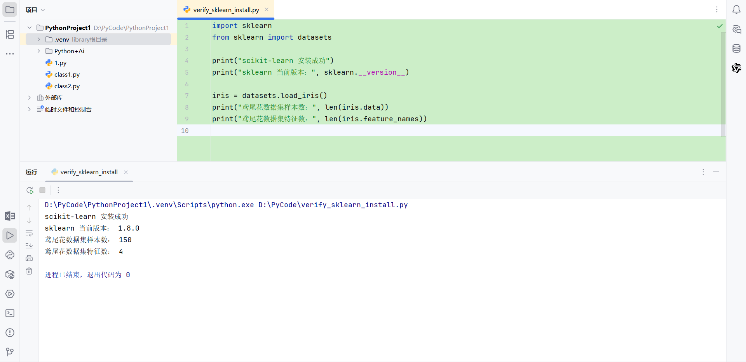
Task: Select the verify_sklearn_install.py editor tab
Action: [x=226, y=10]
